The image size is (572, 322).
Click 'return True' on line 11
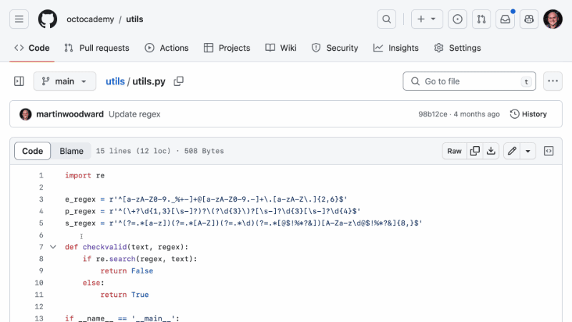coord(124,295)
